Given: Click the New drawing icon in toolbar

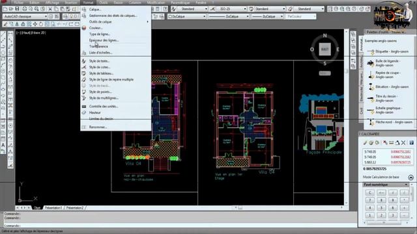Looking at the screenshot, I should (x=5, y=8).
